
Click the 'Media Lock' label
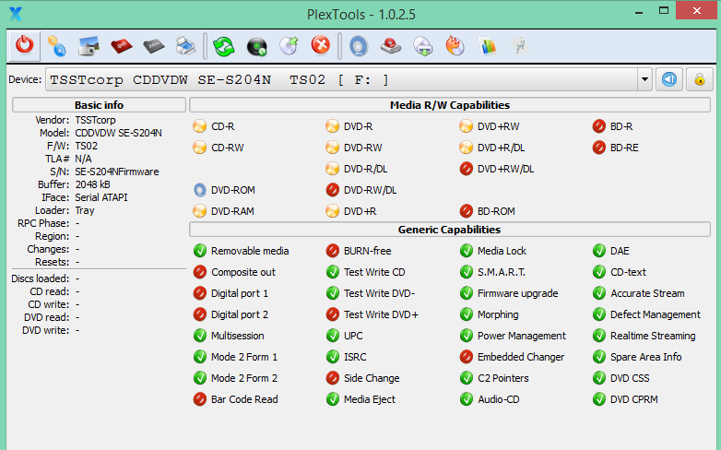[502, 251]
